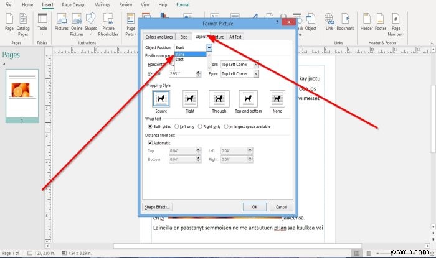Insert Page Number

[396, 24]
